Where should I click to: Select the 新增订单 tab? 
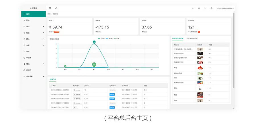pos(53,79)
